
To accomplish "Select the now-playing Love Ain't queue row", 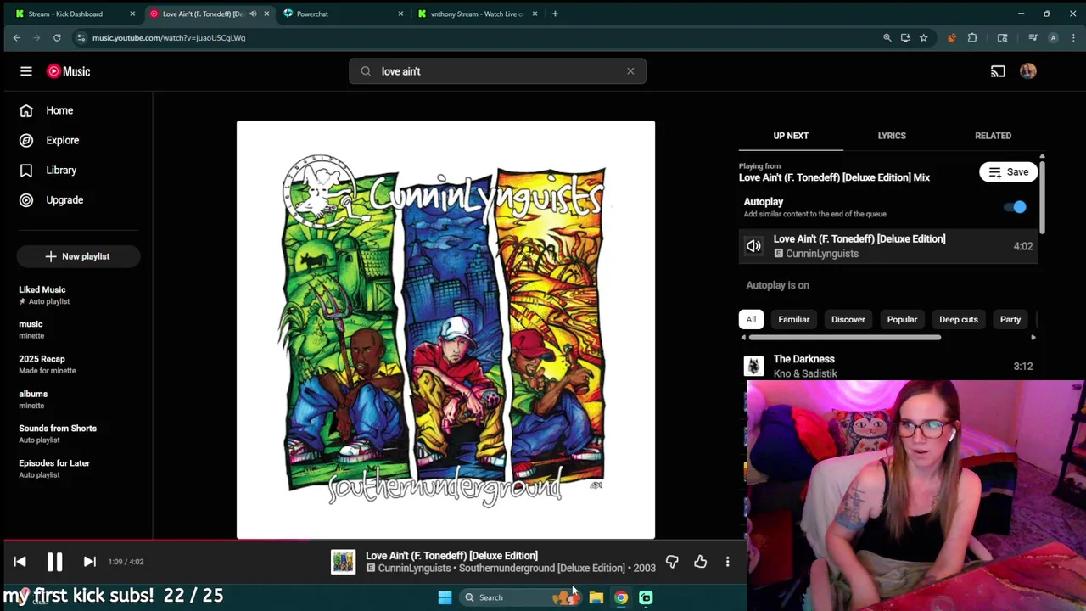I will (887, 246).
